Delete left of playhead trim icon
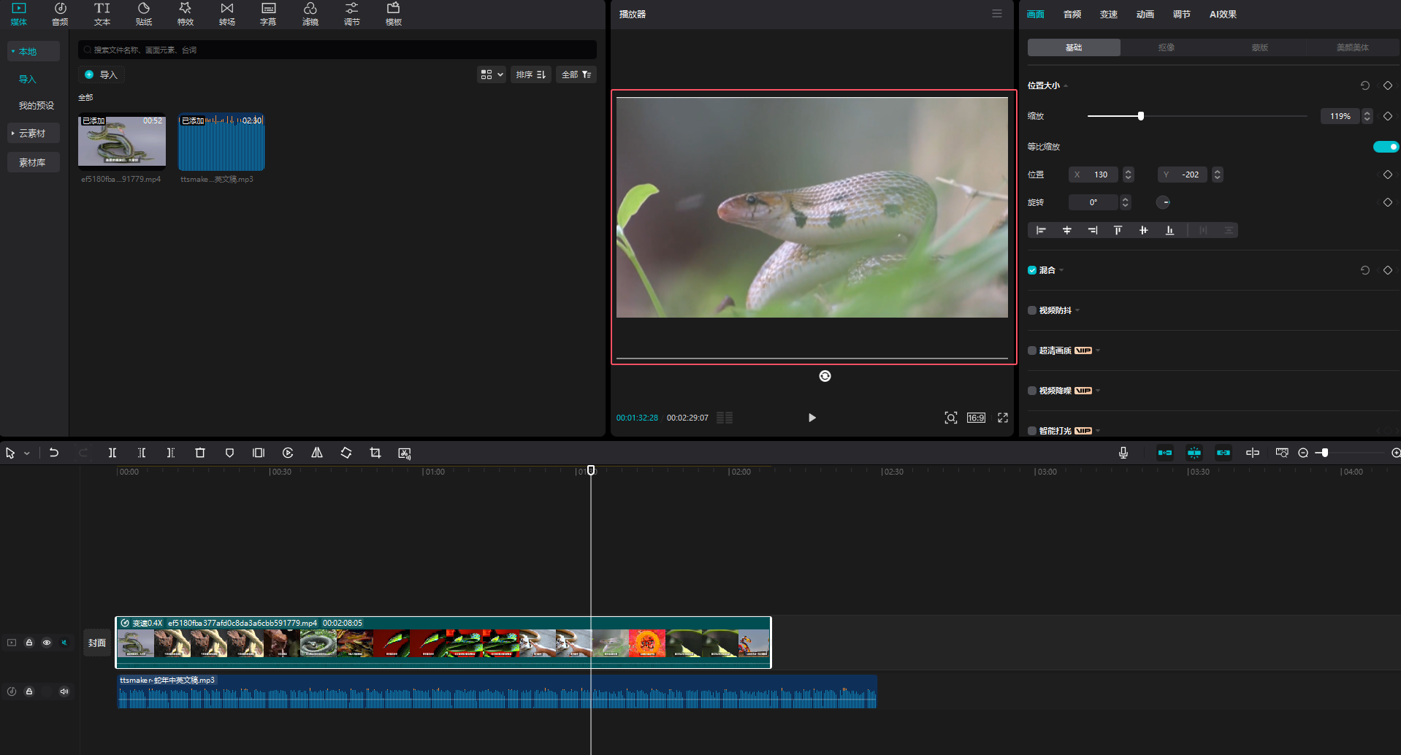The width and height of the screenshot is (1401, 755). tap(142, 453)
